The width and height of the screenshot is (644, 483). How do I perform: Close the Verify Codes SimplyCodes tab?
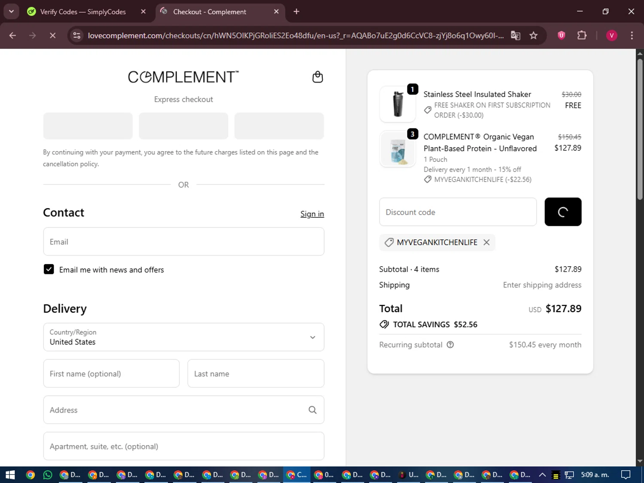pyautogui.click(x=143, y=12)
